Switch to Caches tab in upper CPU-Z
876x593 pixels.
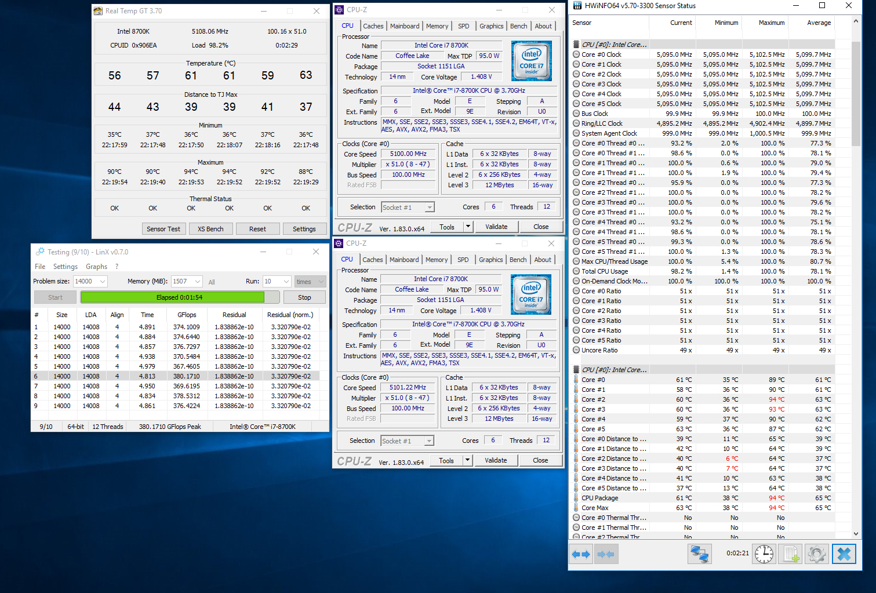[373, 26]
